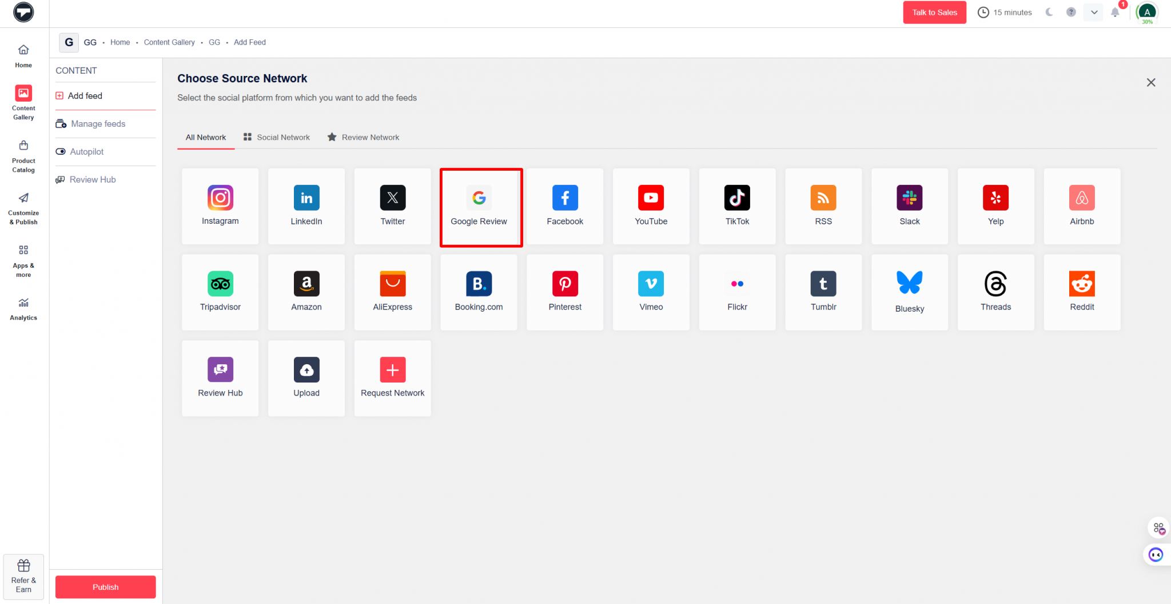This screenshot has height=604, width=1171.
Task: Select the Instagram source network
Action: [220, 206]
